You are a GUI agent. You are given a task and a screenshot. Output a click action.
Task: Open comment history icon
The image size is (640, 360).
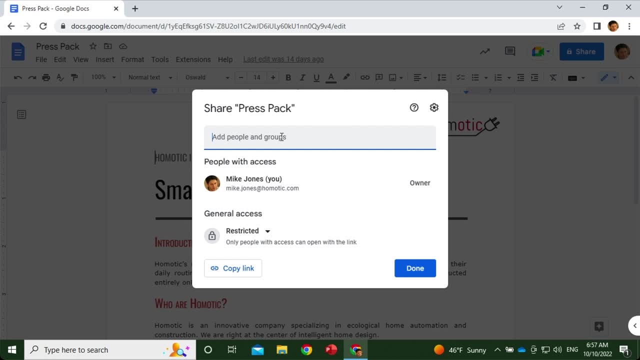tap(510, 51)
